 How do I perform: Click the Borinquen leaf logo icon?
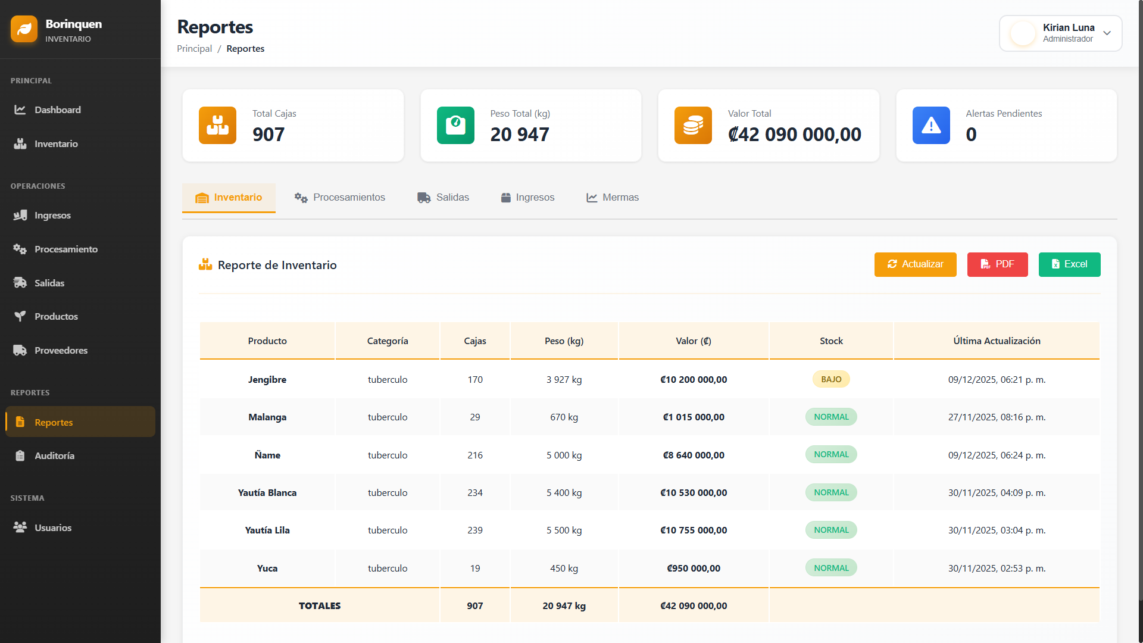click(x=24, y=29)
